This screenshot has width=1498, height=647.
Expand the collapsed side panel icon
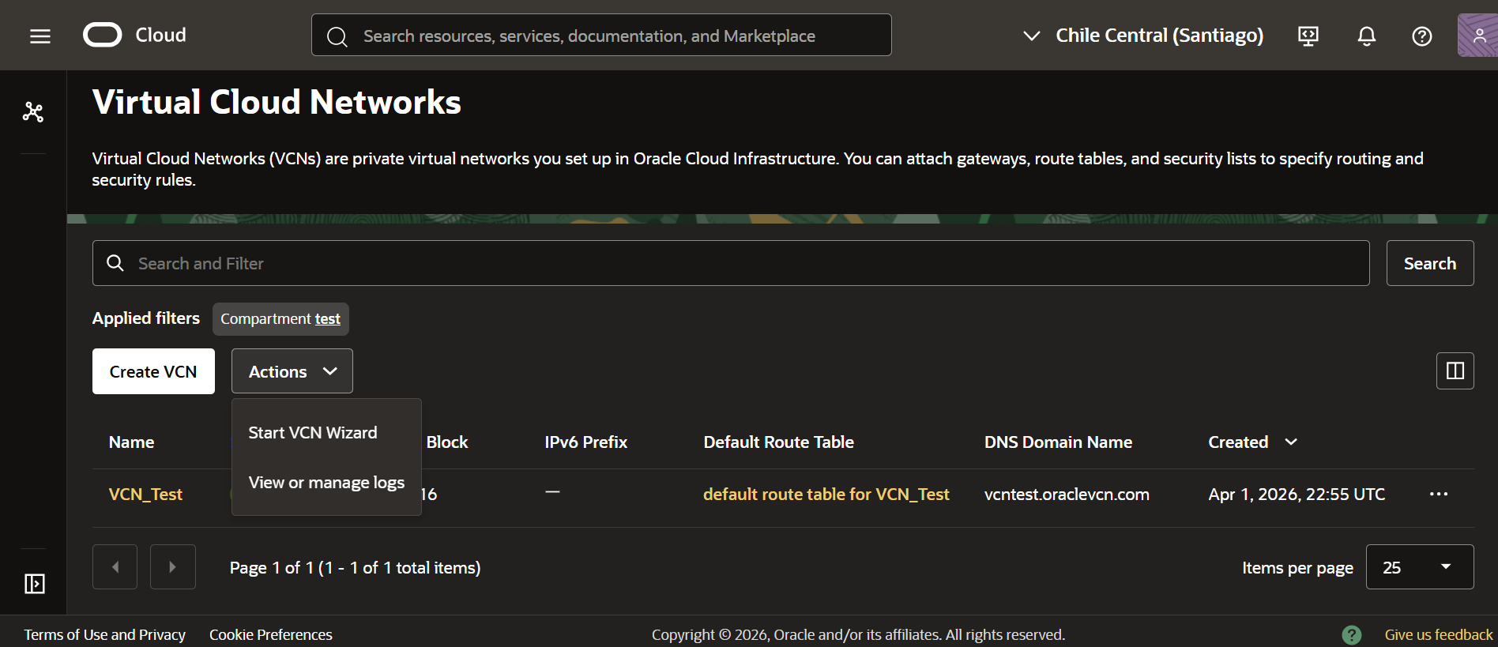[x=34, y=584]
